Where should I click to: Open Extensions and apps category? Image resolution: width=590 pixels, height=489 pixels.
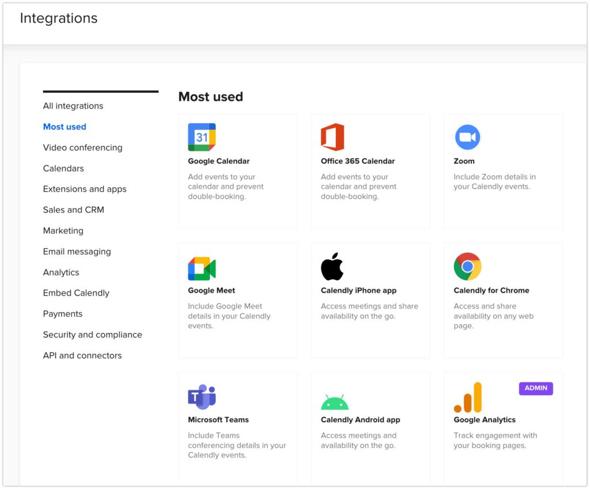pyautogui.click(x=85, y=189)
